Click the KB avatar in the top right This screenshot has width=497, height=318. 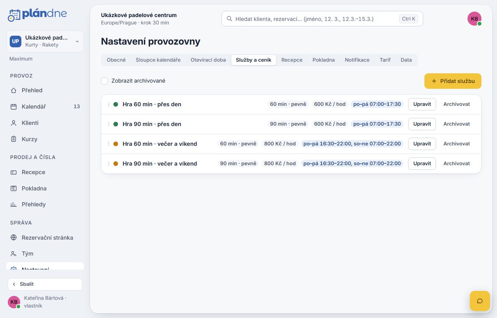[x=474, y=19]
